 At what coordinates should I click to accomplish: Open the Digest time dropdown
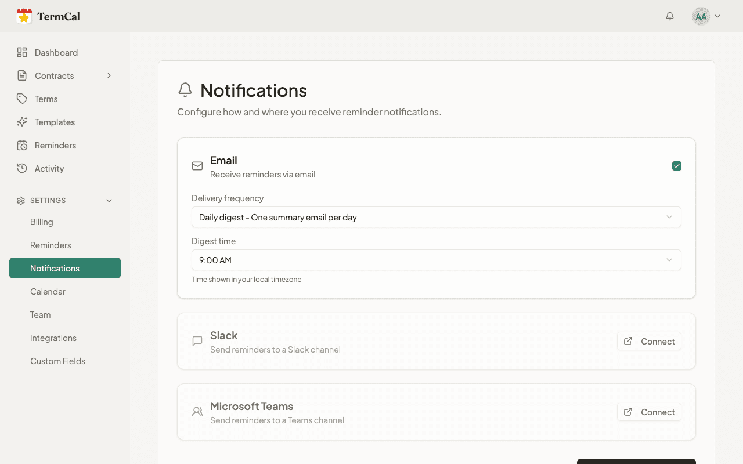point(436,260)
